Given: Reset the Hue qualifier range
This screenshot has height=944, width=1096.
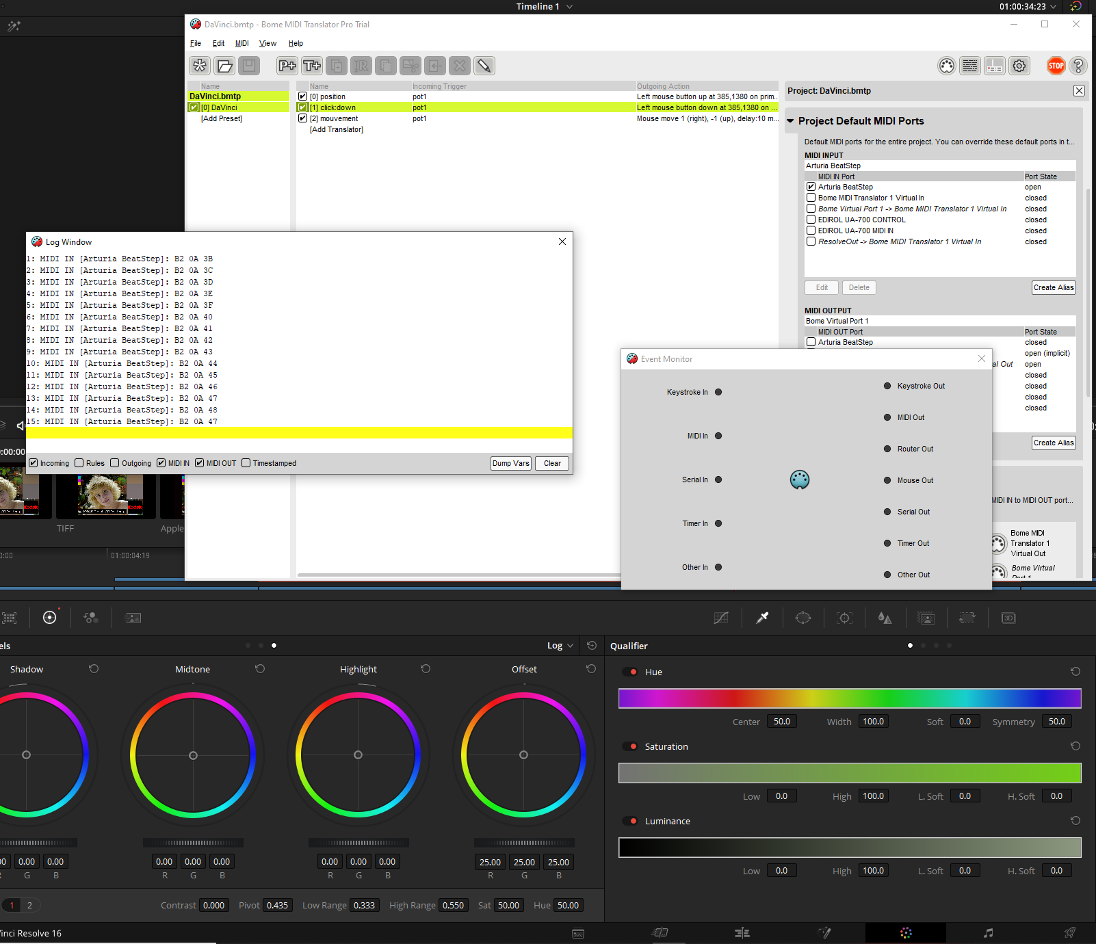Looking at the screenshot, I should pyautogui.click(x=1075, y=672).
